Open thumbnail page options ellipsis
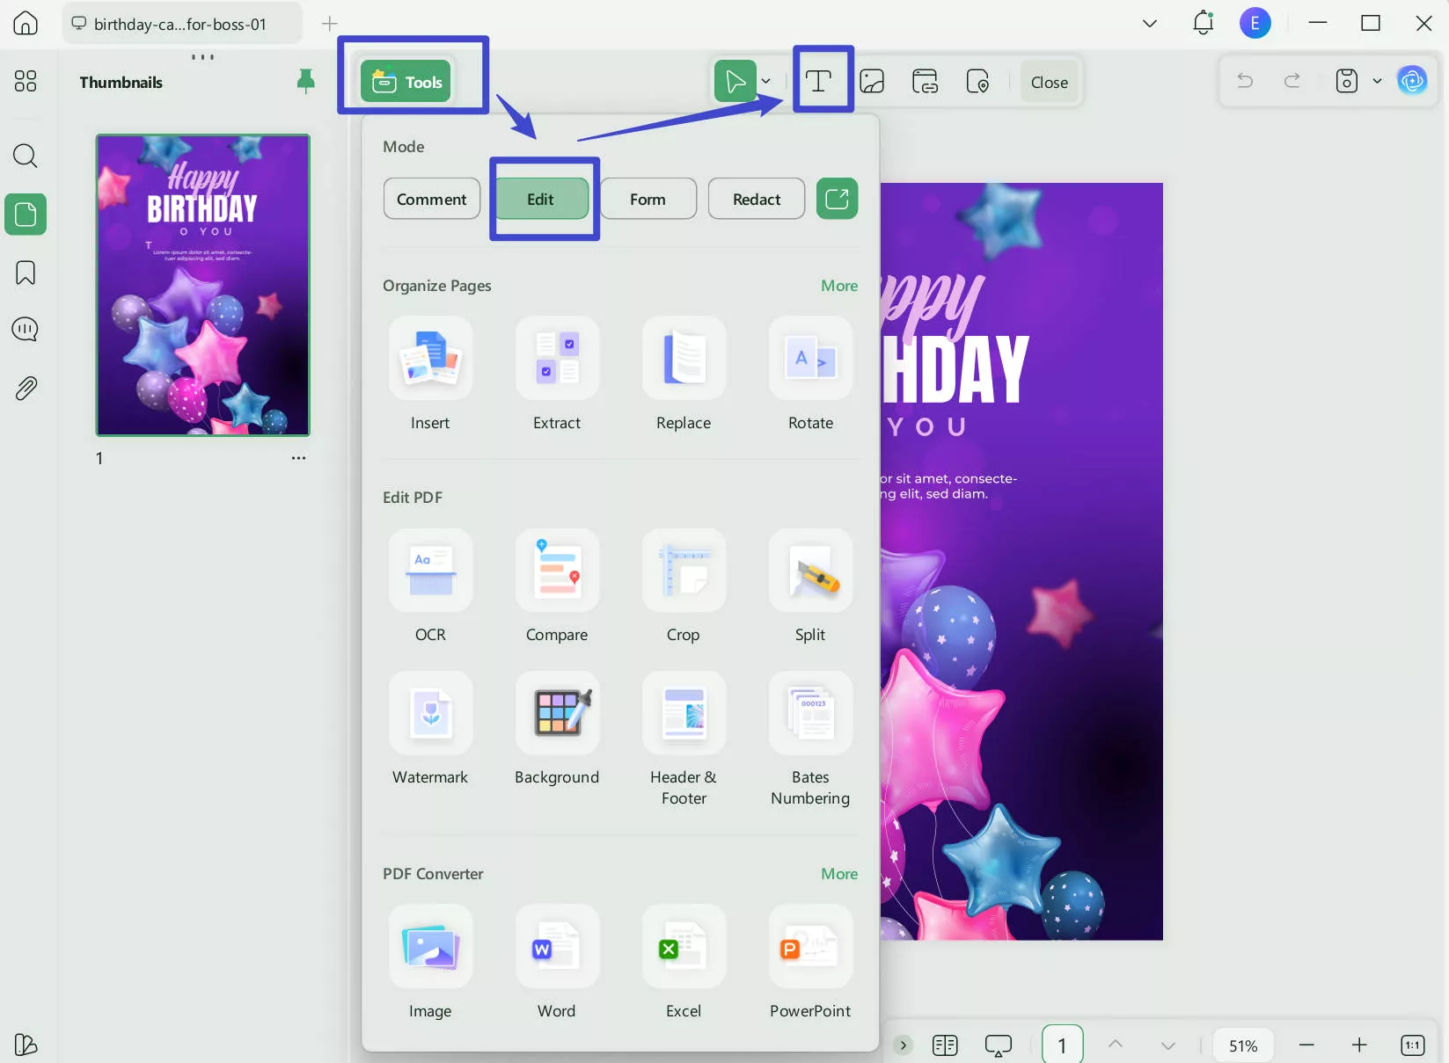This screenshot has height=1063, width=1449. point(298,458)
